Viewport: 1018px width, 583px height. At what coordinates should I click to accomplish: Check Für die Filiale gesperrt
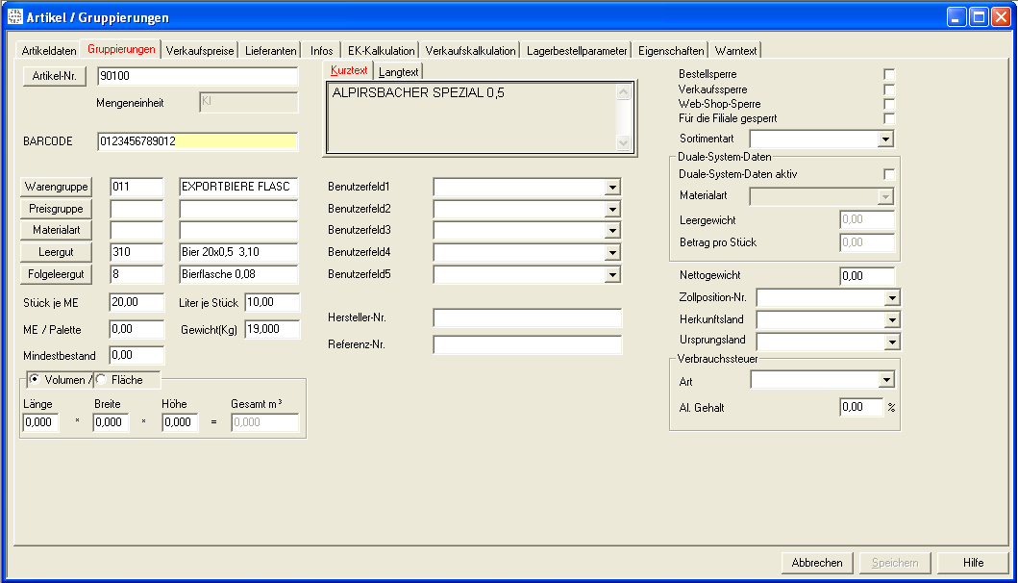(889, 118)
